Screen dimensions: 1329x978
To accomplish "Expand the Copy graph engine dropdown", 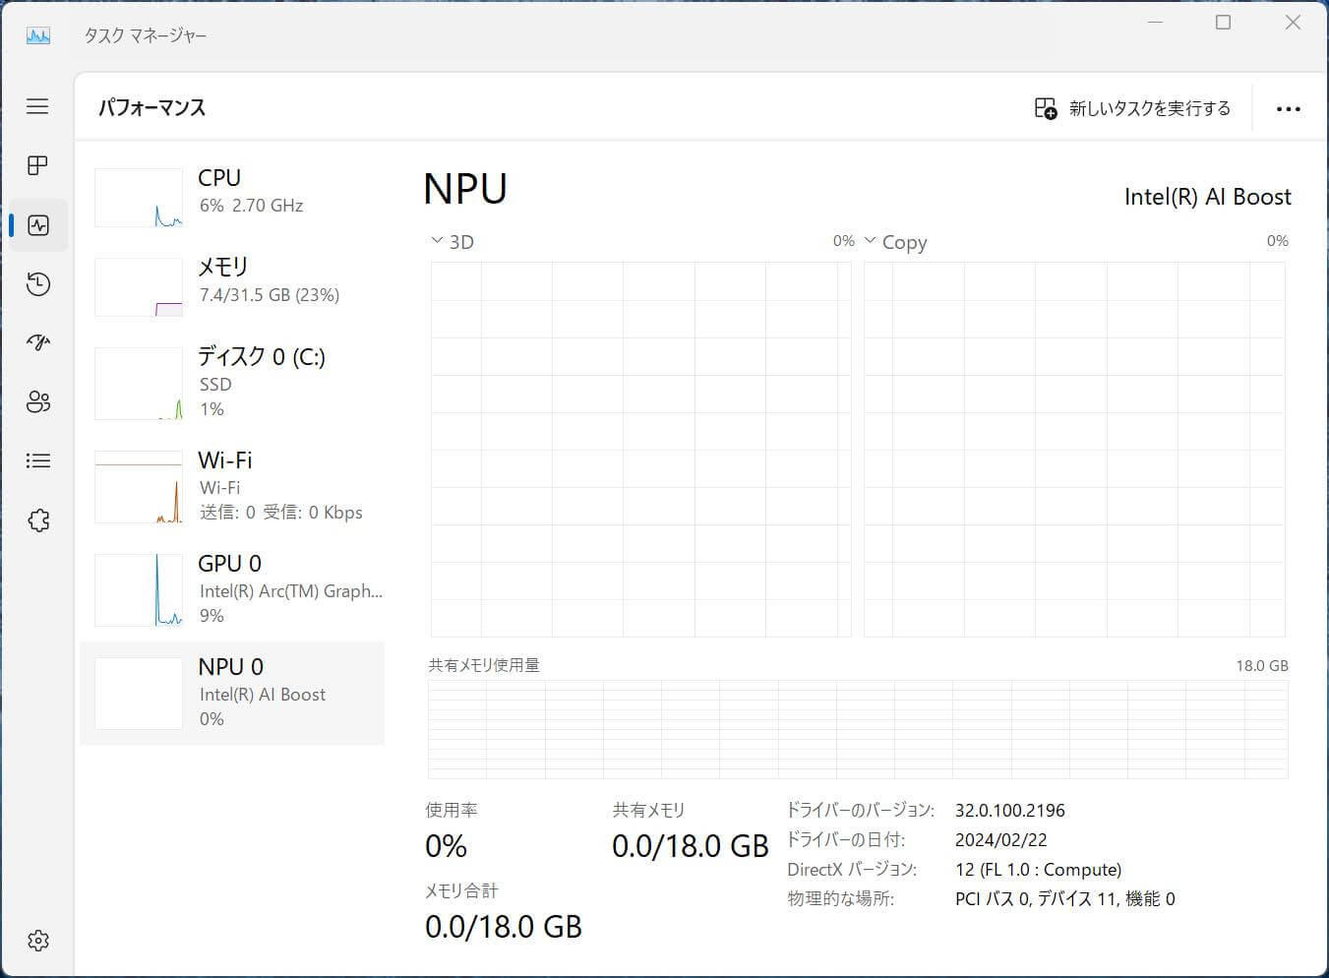I will (870, 241).
